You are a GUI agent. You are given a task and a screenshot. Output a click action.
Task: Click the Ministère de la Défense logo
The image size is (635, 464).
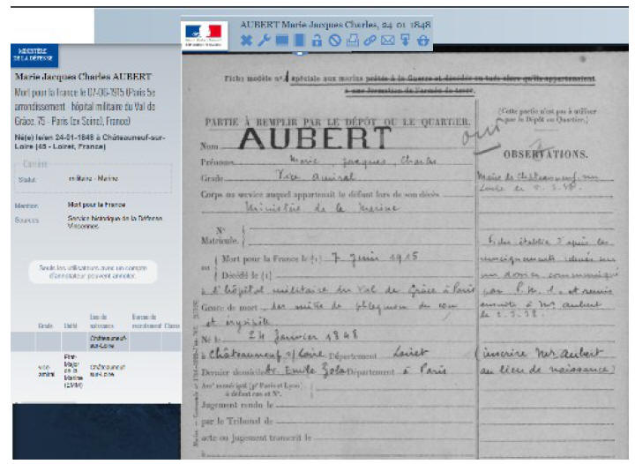[33, 56]
